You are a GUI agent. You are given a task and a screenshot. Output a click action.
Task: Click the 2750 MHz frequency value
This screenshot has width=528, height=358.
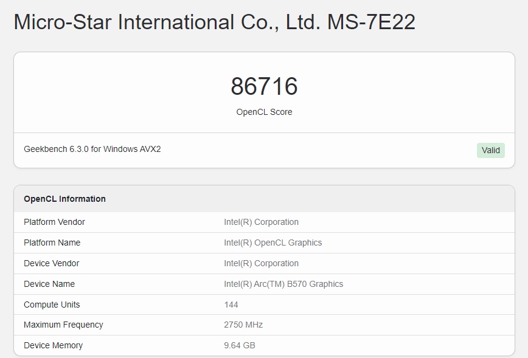pyautogui.click(x=243, y=325)
